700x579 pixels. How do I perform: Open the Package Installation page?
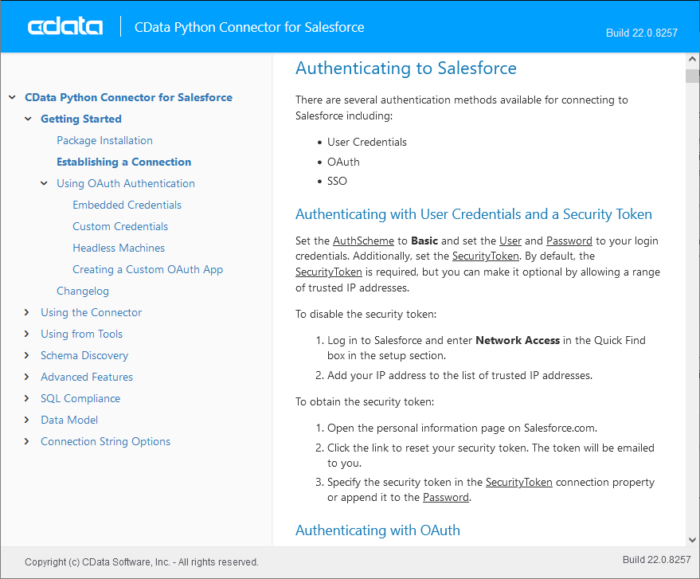[104, 140]
